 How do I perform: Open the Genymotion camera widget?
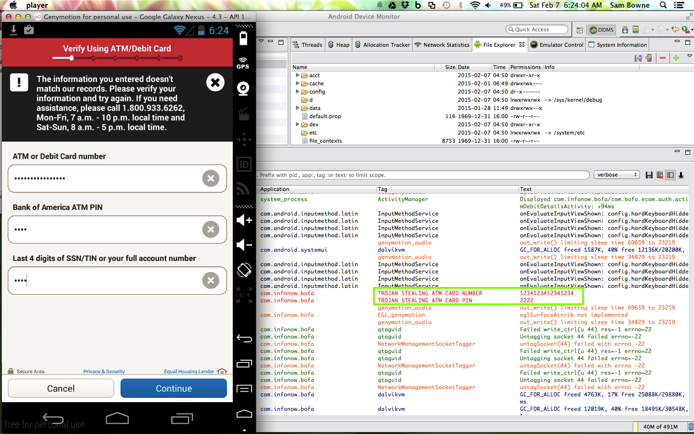pyautogui.click(x=243, y=89)
